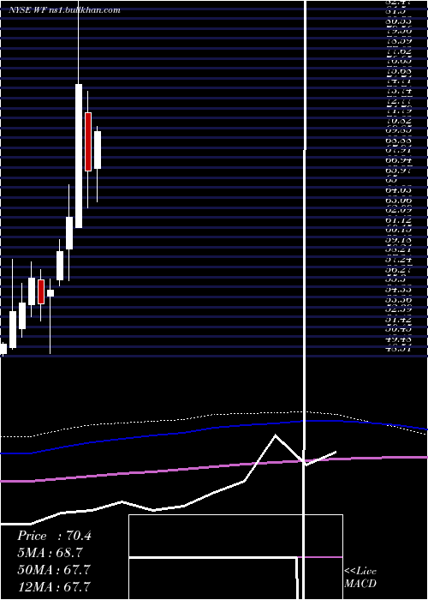Click the 57.24 price axis label

click(x=398, y=260)
